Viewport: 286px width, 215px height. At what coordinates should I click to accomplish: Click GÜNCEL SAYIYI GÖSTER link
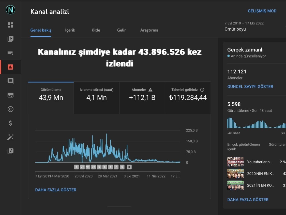click(x=250, y=87)
